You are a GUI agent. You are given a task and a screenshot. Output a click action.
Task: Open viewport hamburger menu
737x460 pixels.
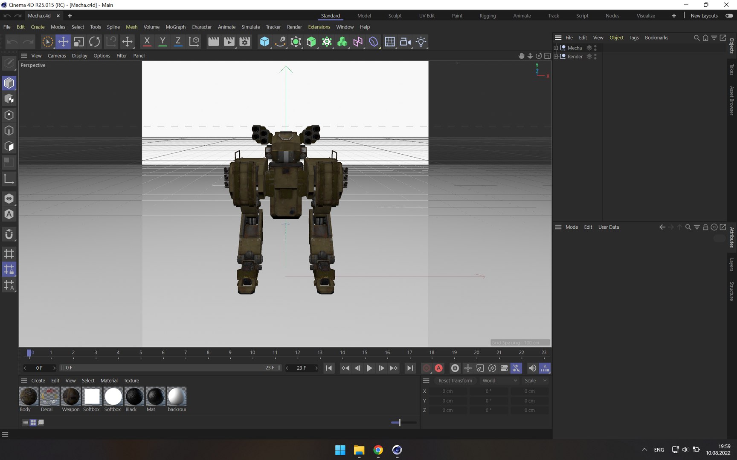24,56
